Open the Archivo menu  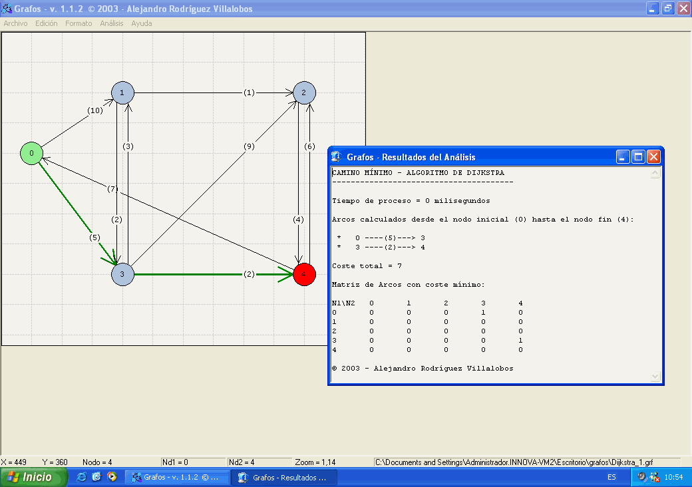point(16,23)
